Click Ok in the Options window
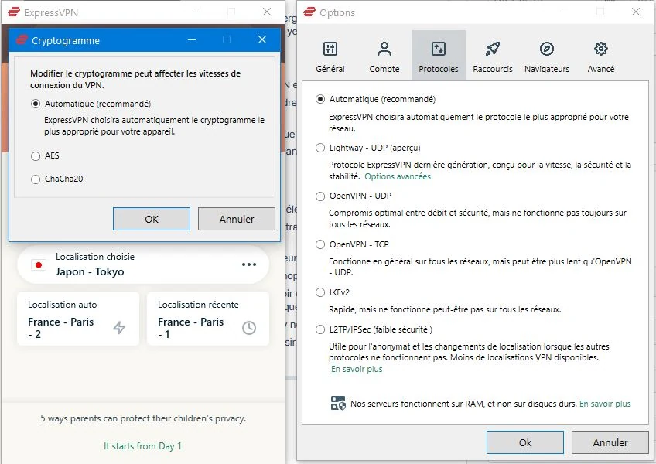The height and width of the screenshot is (464, 656). (525, 442)
